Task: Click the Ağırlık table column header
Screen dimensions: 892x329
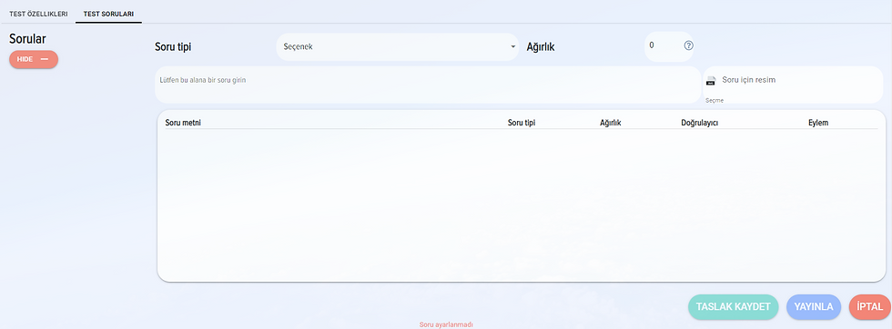Action: (x=611, y=123)
